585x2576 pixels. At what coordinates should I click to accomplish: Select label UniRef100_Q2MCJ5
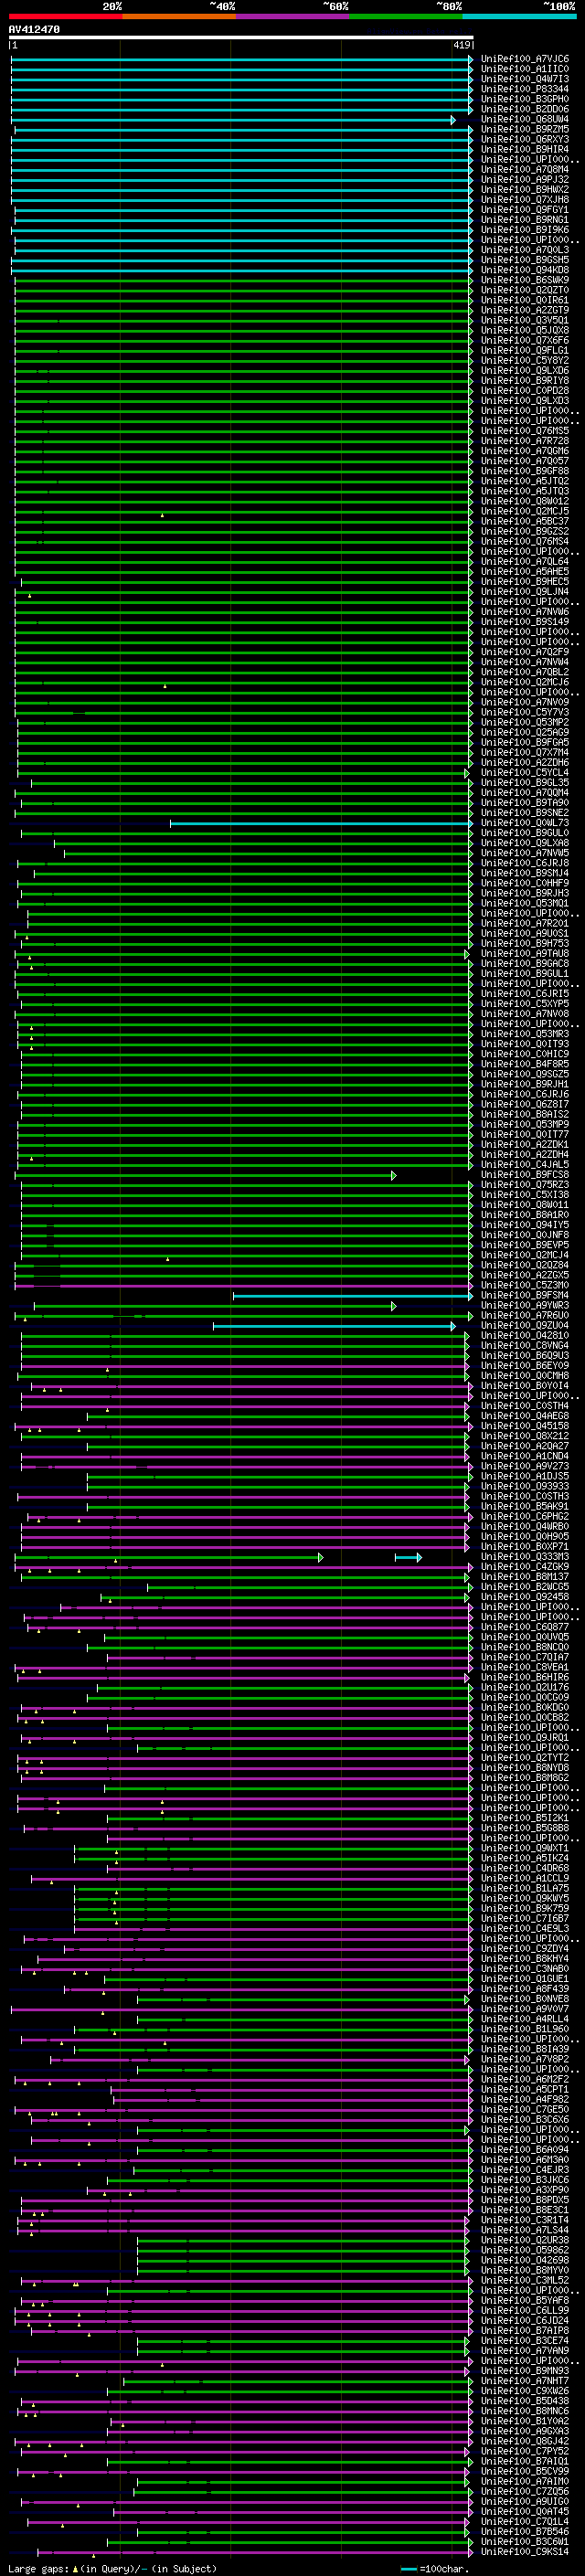(x=525, y=511)
